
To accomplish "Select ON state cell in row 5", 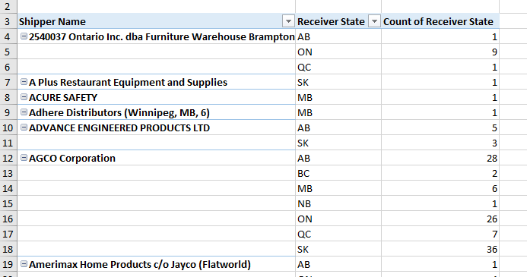I will [338, 52].
